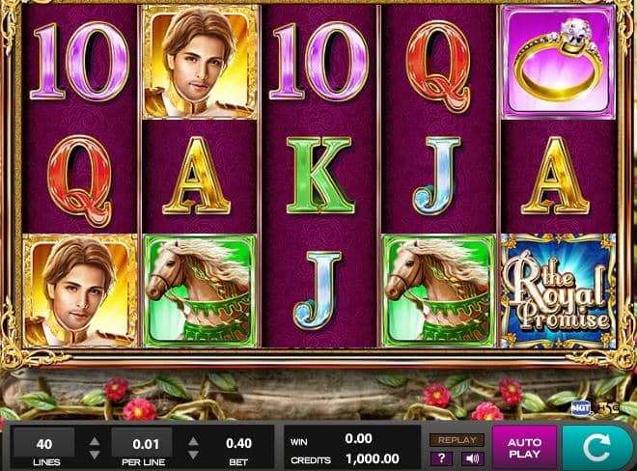The height and width of the screenshot is (471, 637).
Task: Click the horse symbol on reel two
Action: pyautogui.click(x=200, y=291)
